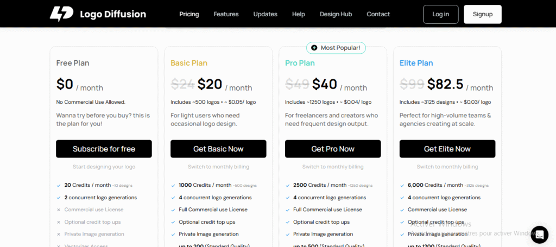The height and width of the screenshot is (247, 556).
Task: Click the Get Elite Now button
Action: pyautogui.click(x=447, y=149)
